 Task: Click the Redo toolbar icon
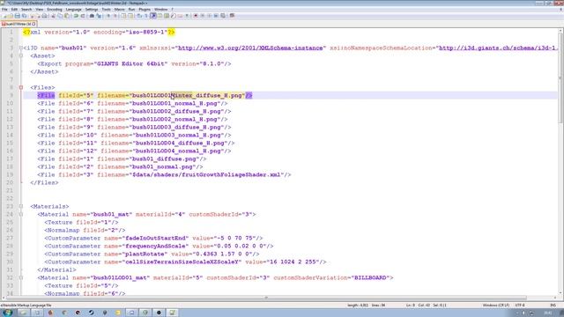(x=82, y=16)
